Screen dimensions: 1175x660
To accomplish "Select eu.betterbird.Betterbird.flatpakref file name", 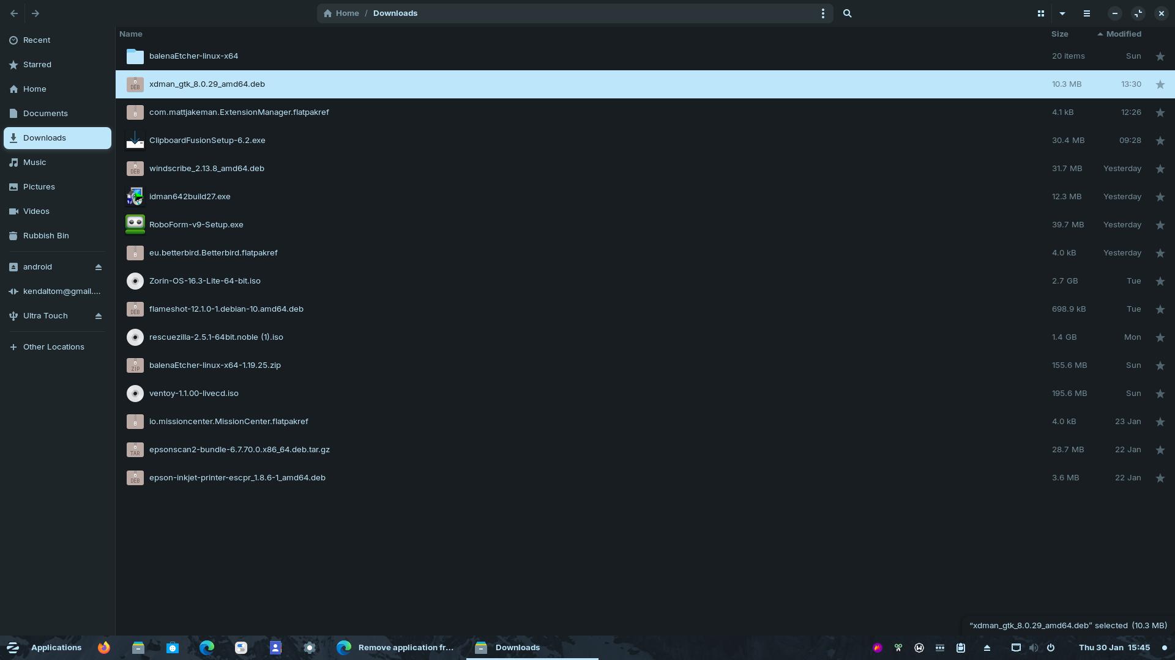I will click(x=214, y=253).
